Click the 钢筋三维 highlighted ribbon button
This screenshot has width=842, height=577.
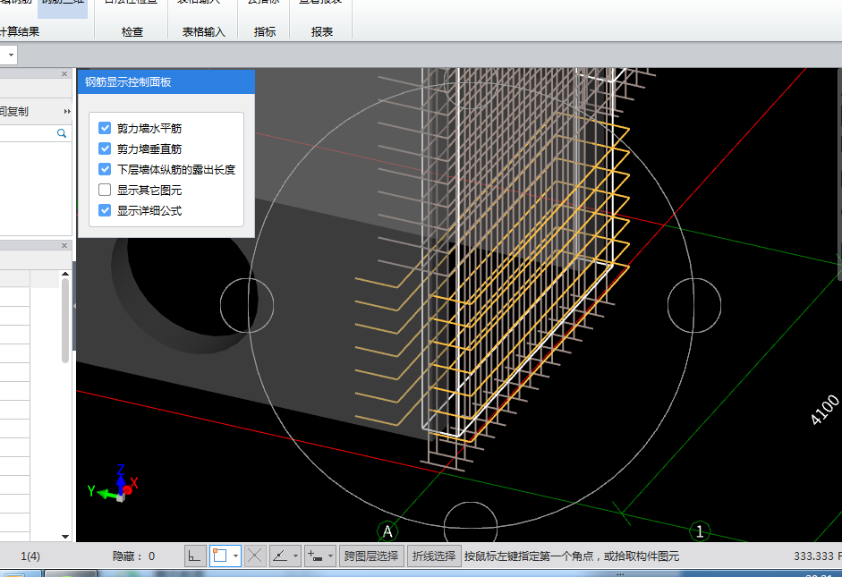click(x=63, y=8)
